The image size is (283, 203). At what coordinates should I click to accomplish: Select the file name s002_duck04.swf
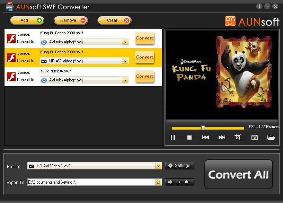point(55,71)
